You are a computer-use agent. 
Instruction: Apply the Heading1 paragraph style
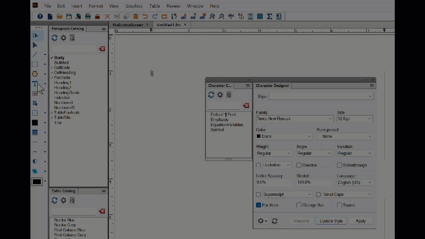point(63,83)
